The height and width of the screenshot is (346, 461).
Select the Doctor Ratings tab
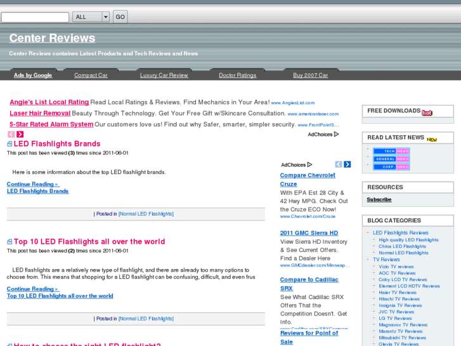[x=238, y=75]
